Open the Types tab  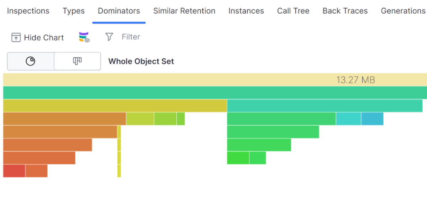pyautogui.click(x=74, y=11)
